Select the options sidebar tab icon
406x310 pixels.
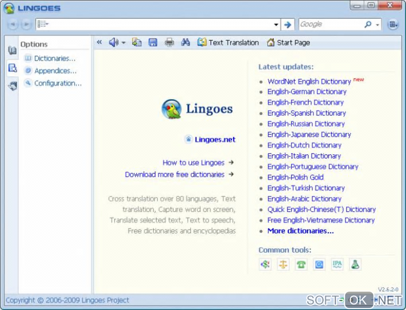click(12, 68)
